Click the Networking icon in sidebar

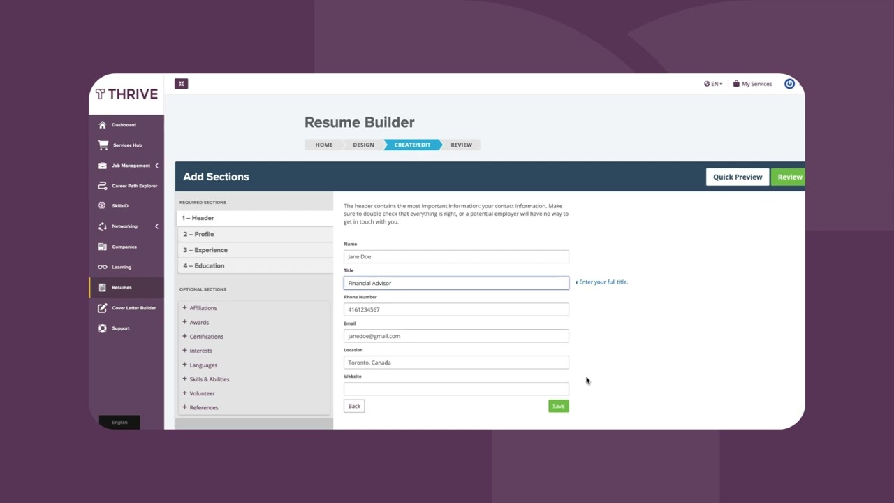tap(103, 226)
